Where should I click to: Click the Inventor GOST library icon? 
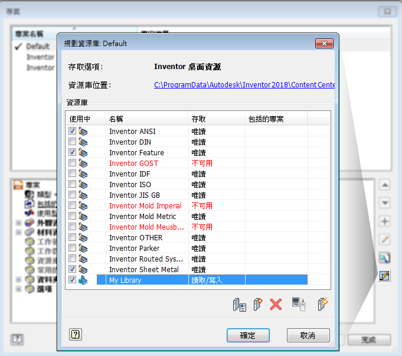click(83, 164)
